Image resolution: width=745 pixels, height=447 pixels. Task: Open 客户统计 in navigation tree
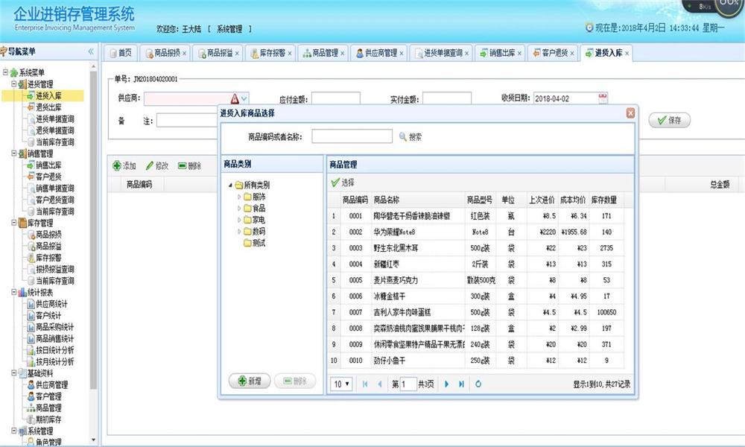pyautogui.click(x=44, y=315)
